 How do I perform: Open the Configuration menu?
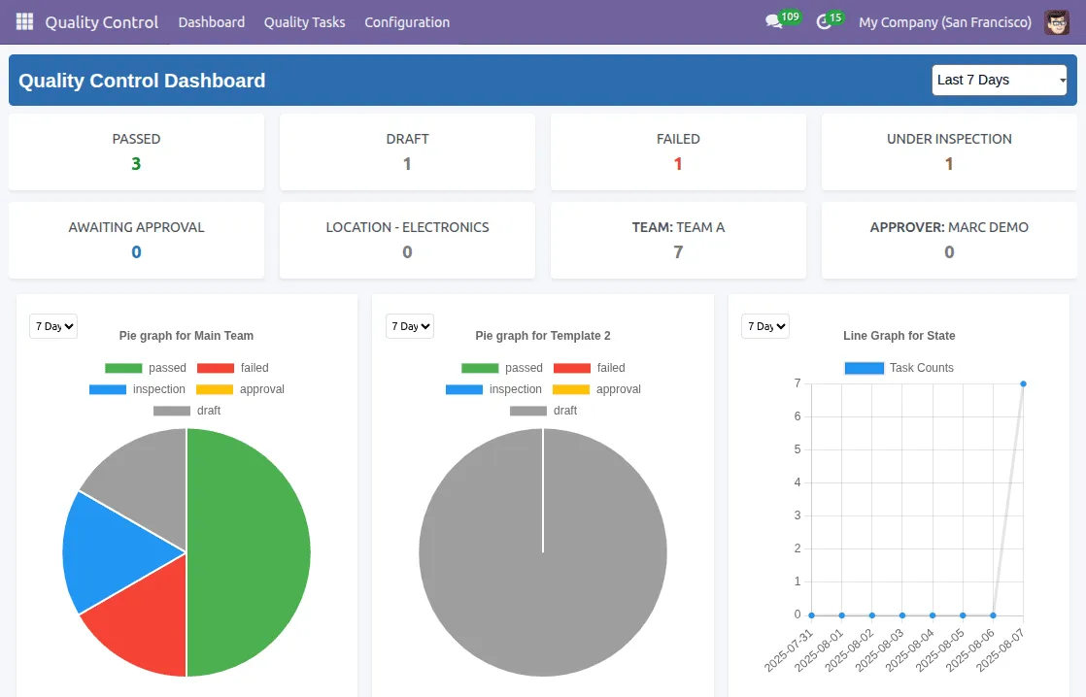point(407,21)
